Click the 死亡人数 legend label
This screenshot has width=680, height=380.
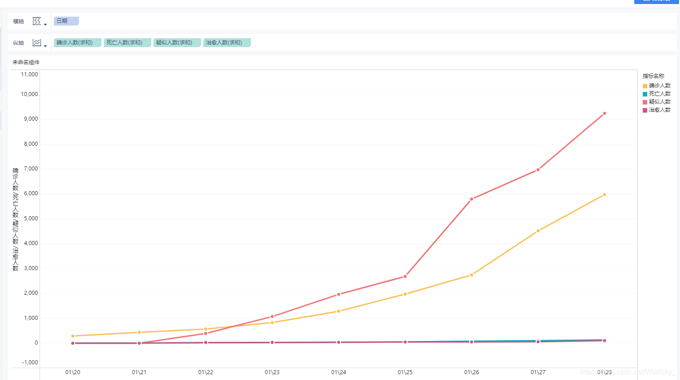660,94
